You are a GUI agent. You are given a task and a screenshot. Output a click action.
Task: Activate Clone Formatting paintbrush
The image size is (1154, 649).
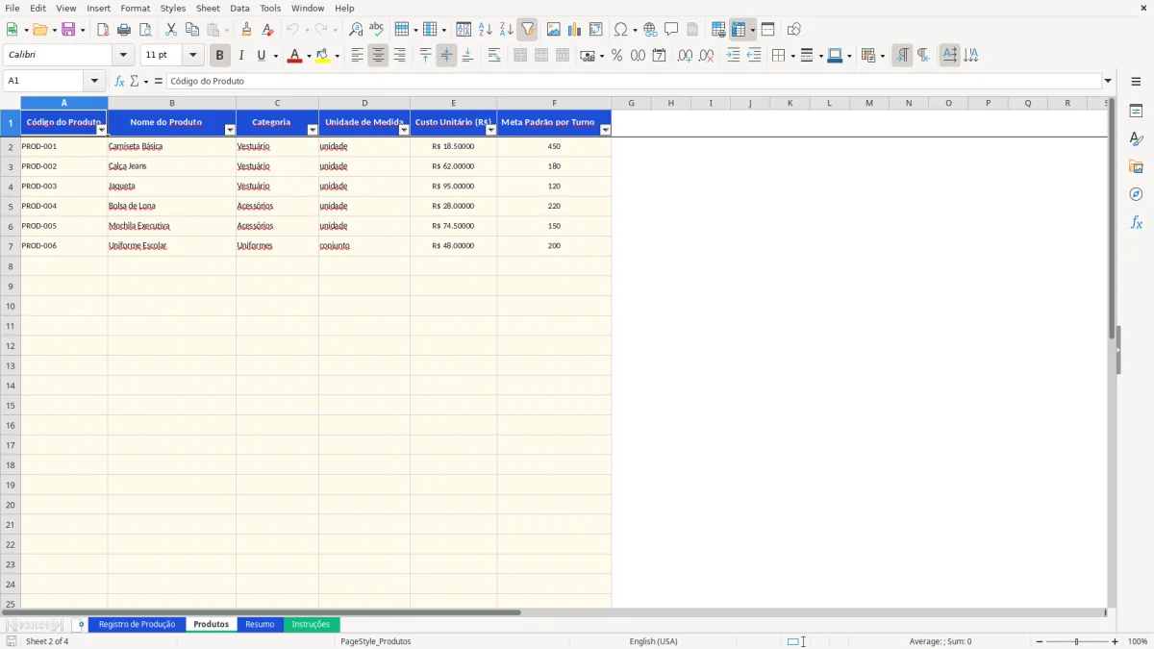click(x=247, y=30)
